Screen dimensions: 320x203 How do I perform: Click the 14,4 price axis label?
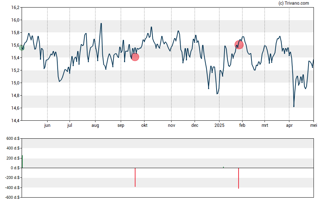(15, 121)
